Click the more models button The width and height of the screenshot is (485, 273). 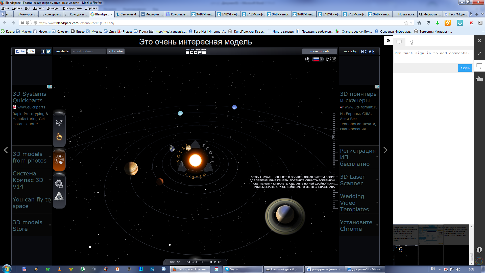[x=320, y=51]
